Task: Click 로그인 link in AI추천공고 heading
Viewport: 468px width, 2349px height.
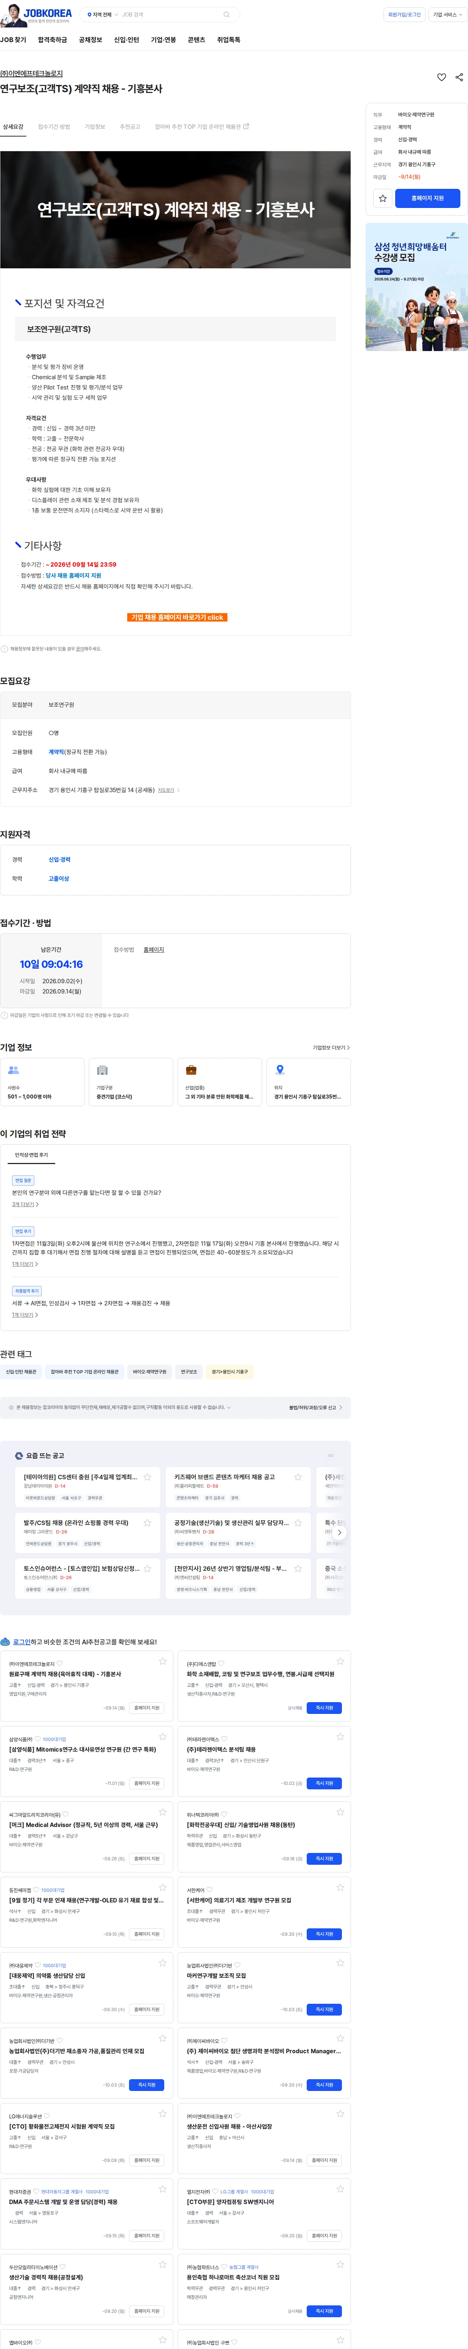Action: 22,1642
